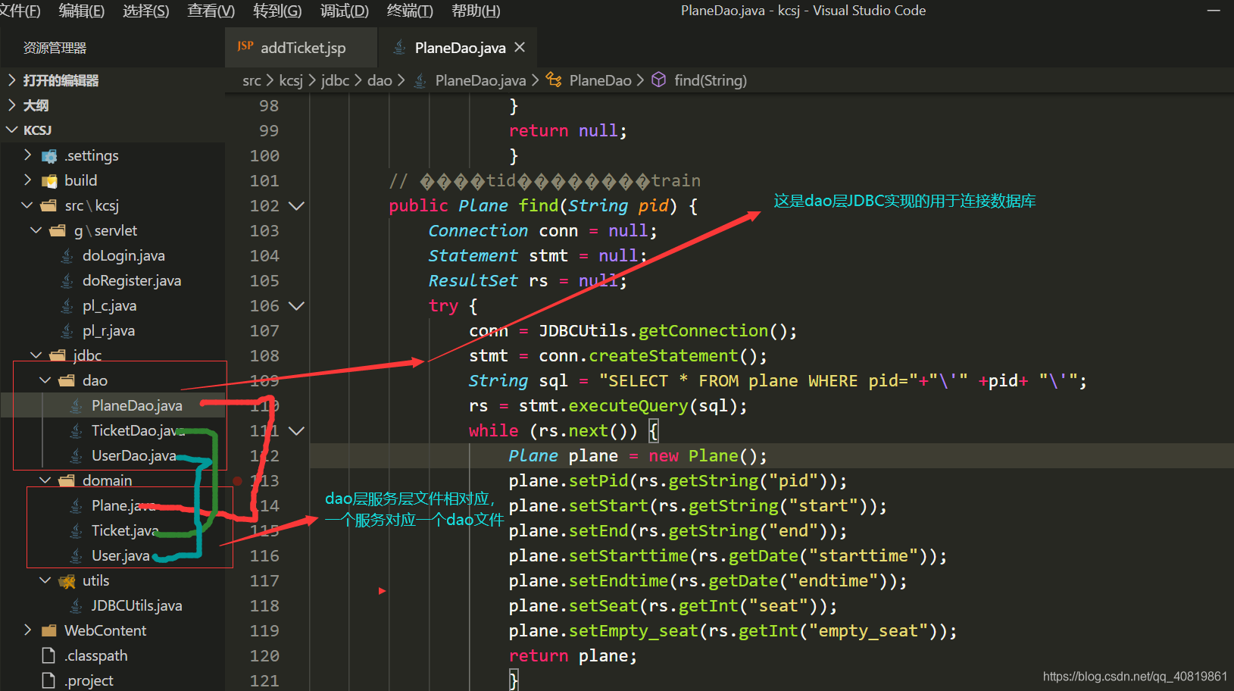Screen dimensions: 1234x691
Task: Collapse the try block at line 106
Action: click(297, 306)
